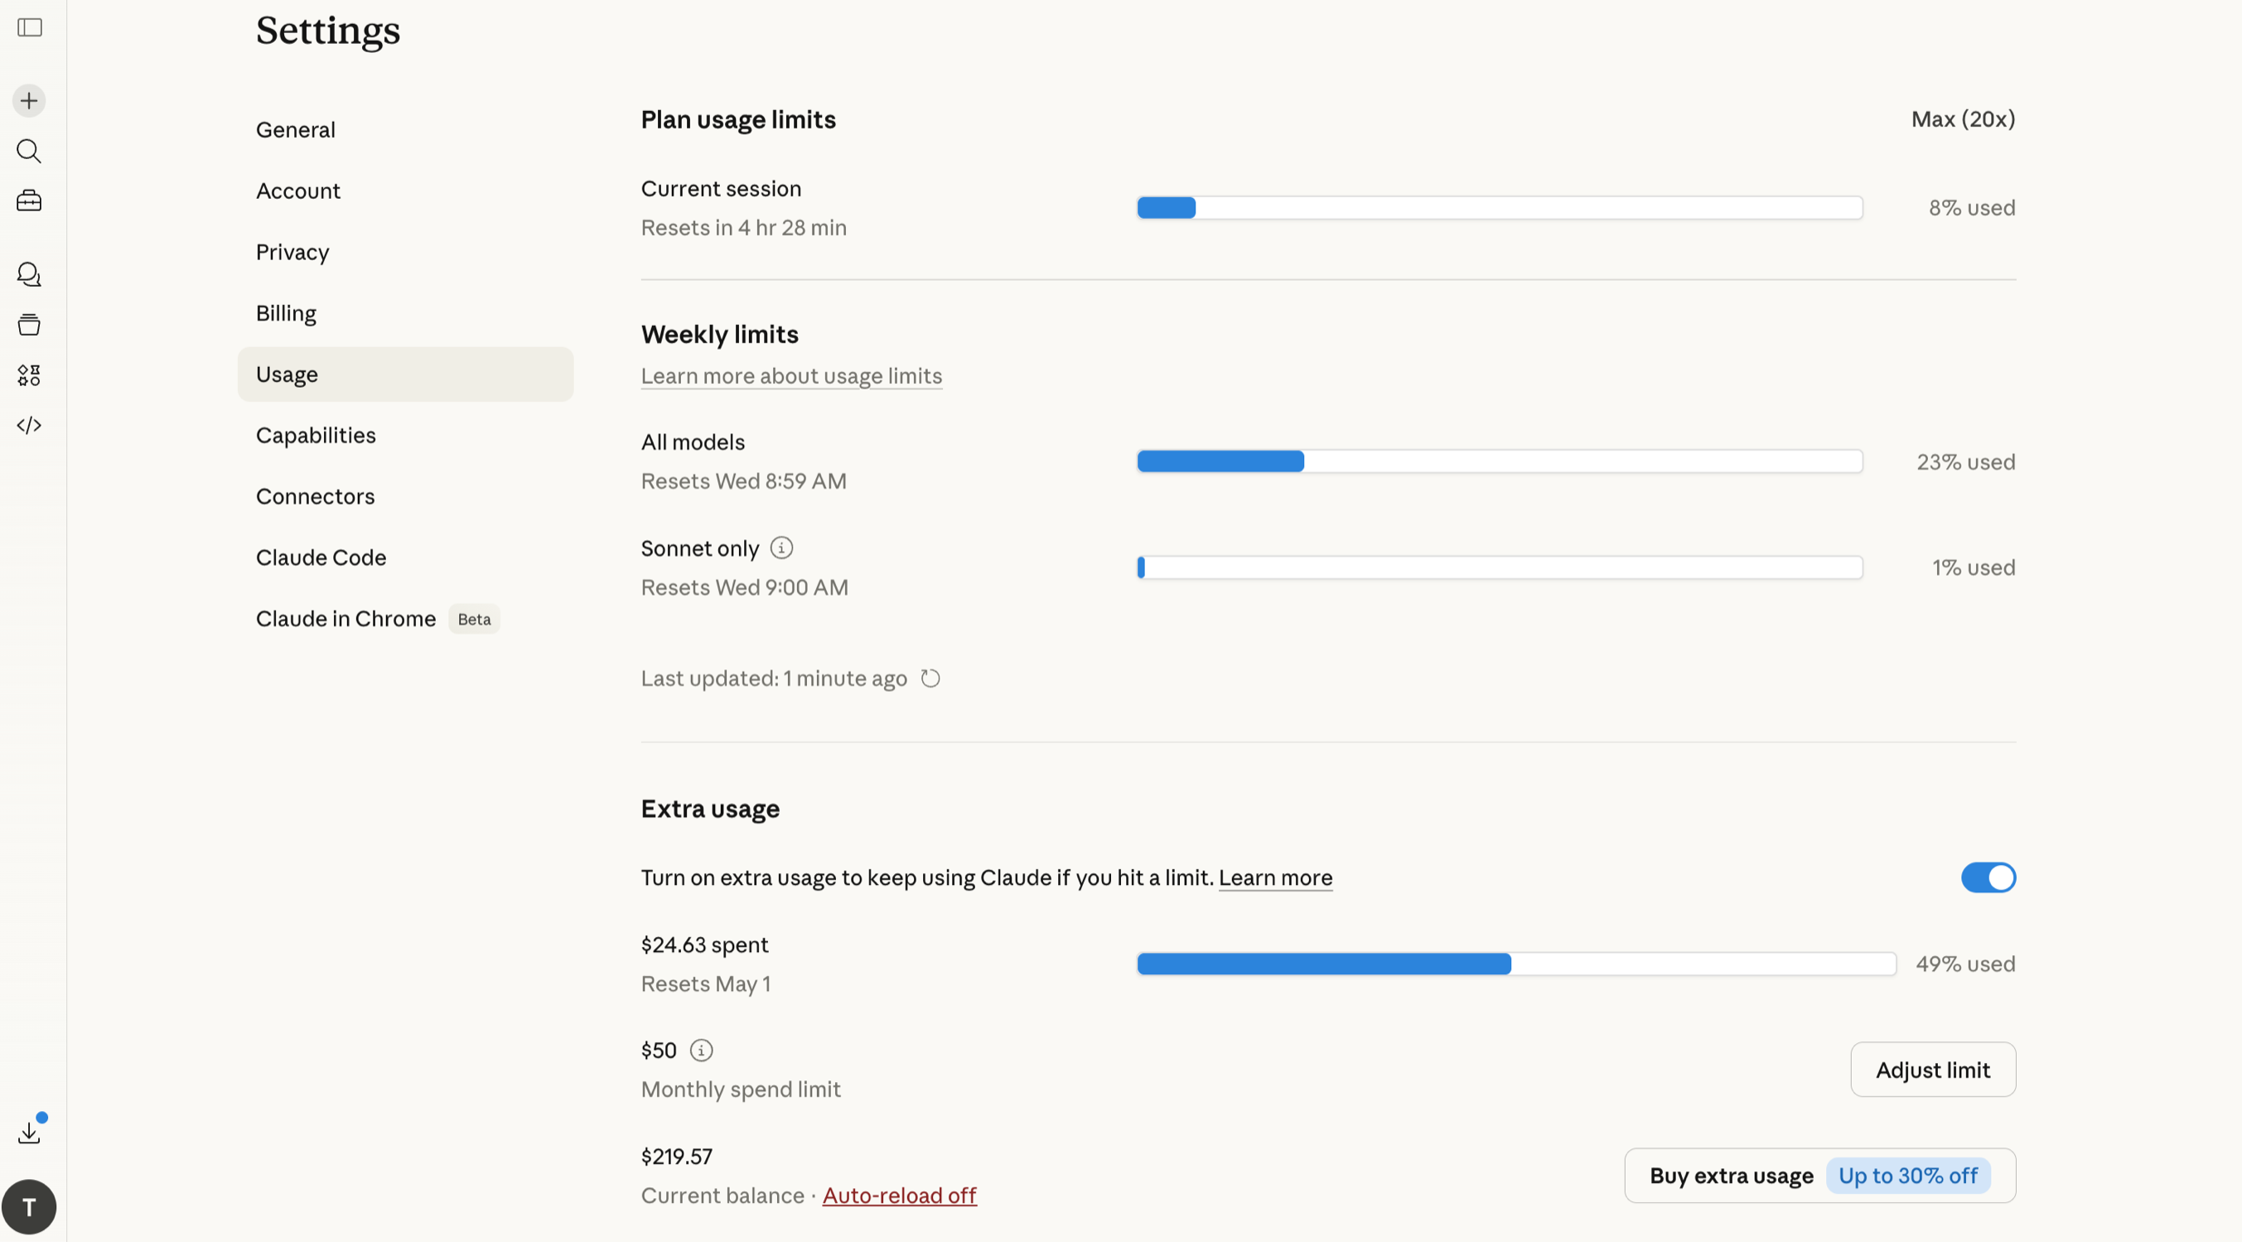Open the user profile avatar T
This screenshot has height=1242, width=2242.
(x=30, y=1207)
